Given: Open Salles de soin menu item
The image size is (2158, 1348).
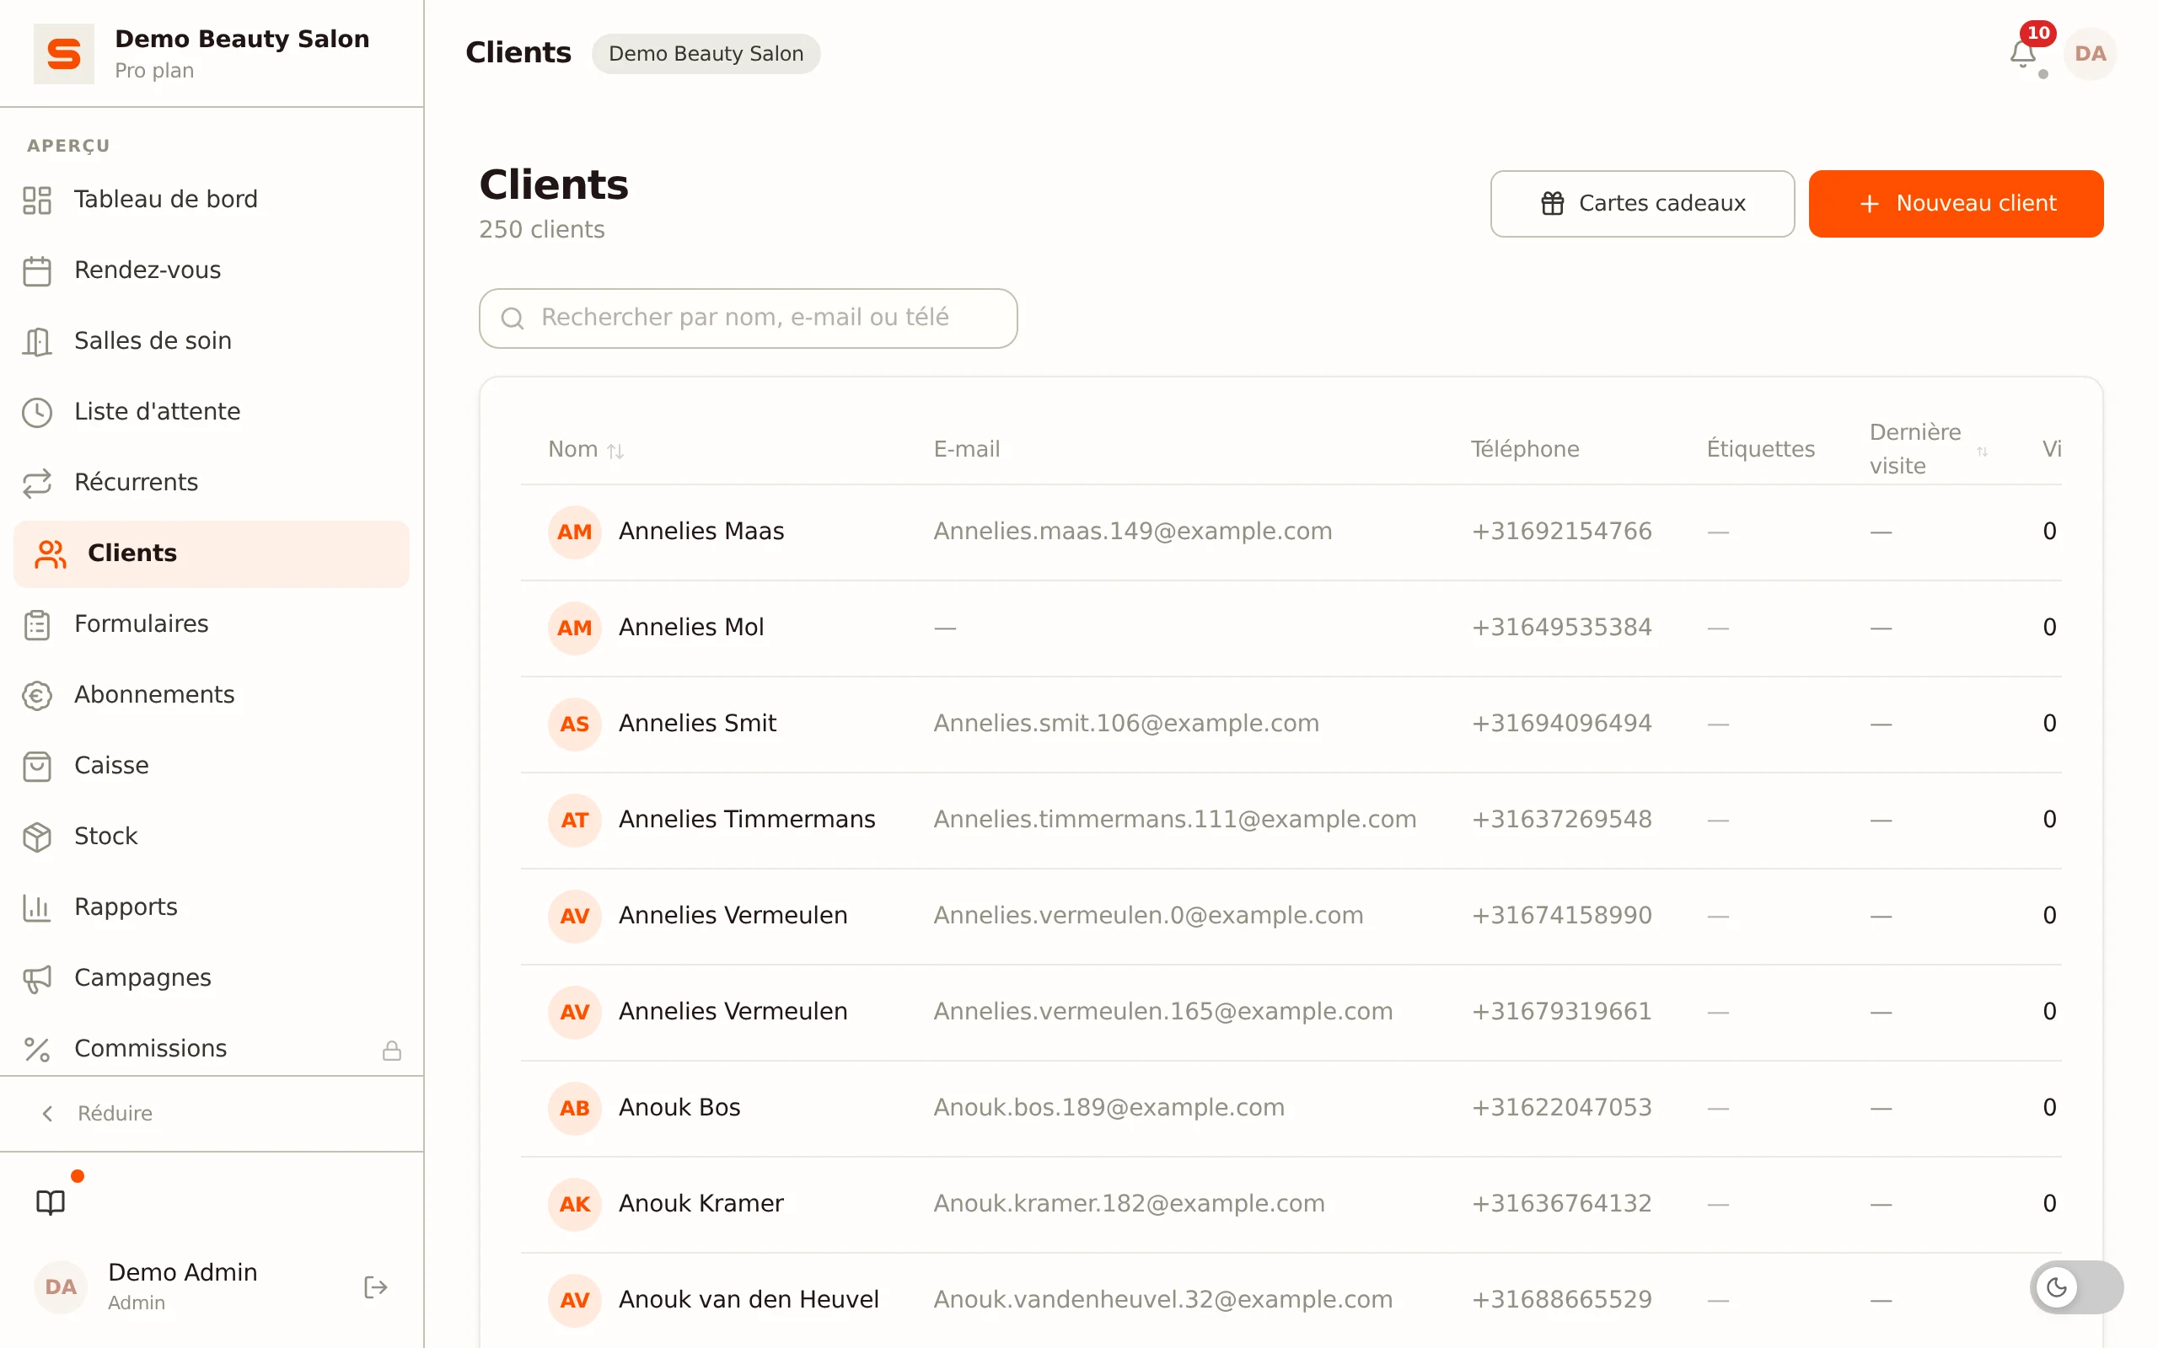Looking at the screenshot, I should click(x=212, y=341).
